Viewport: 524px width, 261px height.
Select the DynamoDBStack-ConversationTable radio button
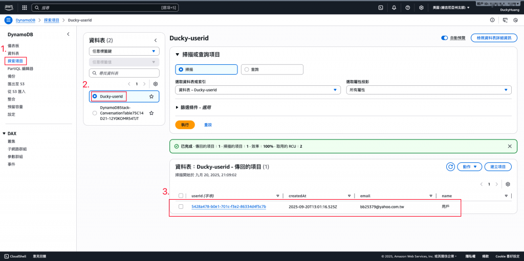coord(95,113)
